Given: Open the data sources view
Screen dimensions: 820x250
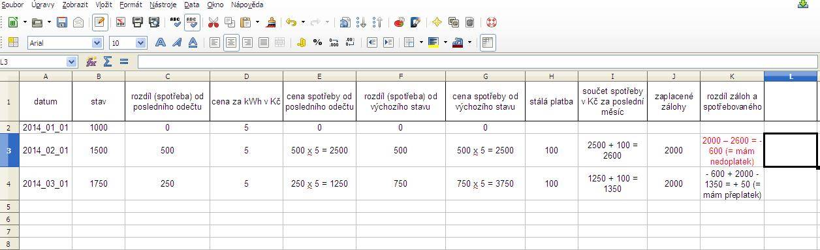Looking at the screenshot, I should [x=469, y=22].
